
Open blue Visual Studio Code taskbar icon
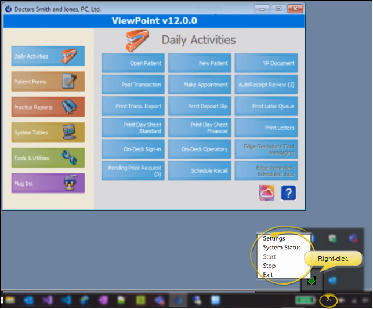pyautogui.click(x=66, y=300)
